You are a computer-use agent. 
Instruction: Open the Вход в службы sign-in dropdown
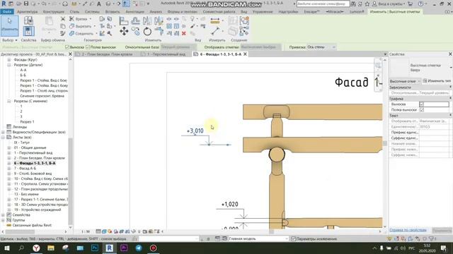pyautogui.click(x=389, y=4)
